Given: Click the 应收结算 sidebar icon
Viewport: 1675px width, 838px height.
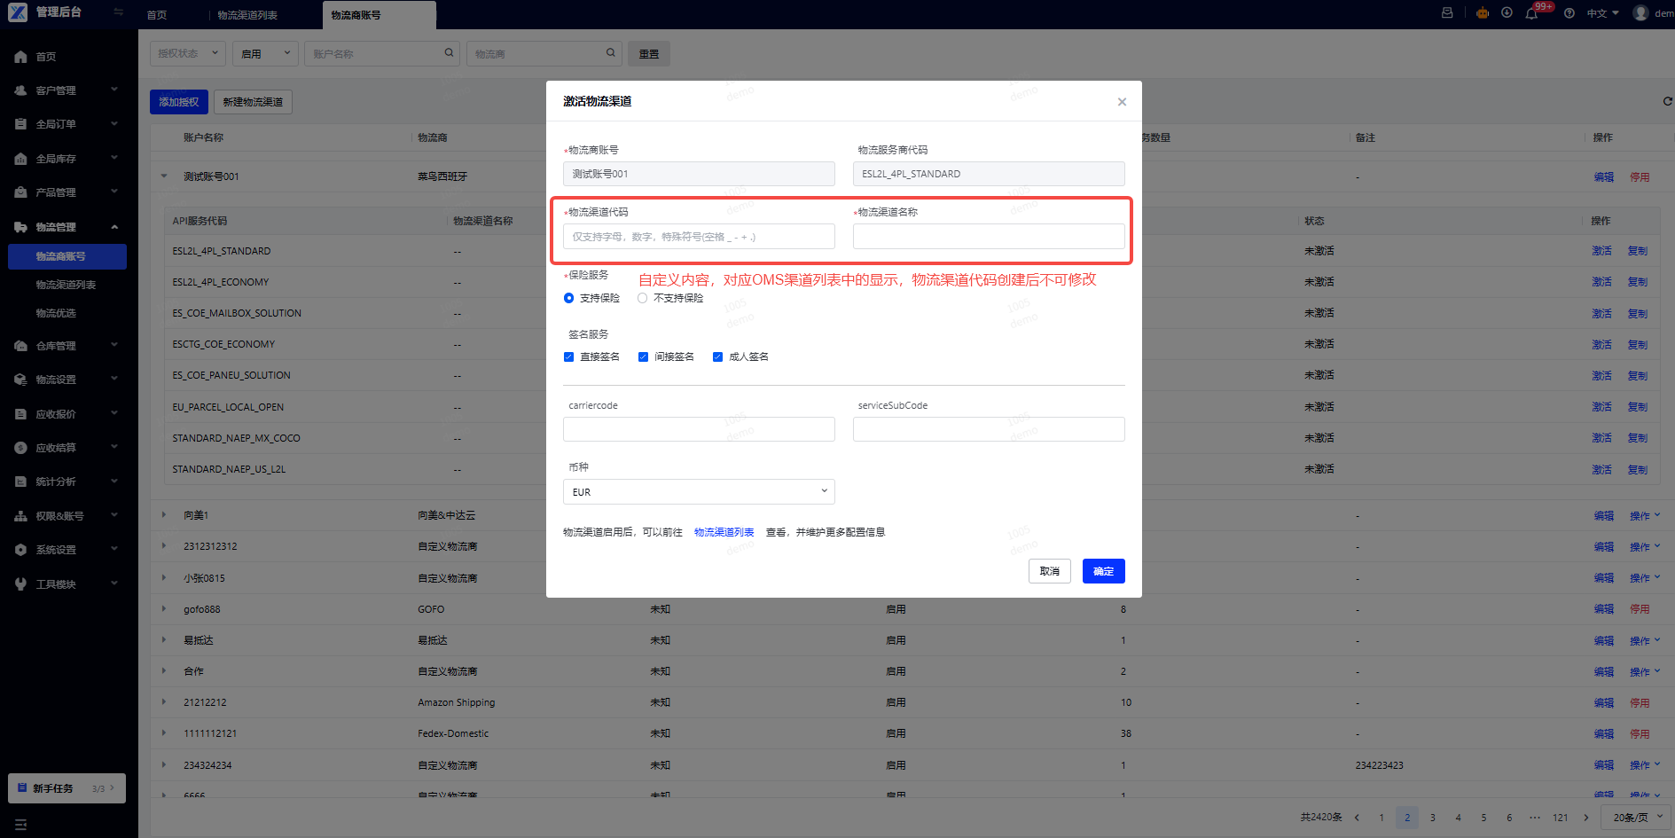Looking at the screenshot, I should [20, 448].
